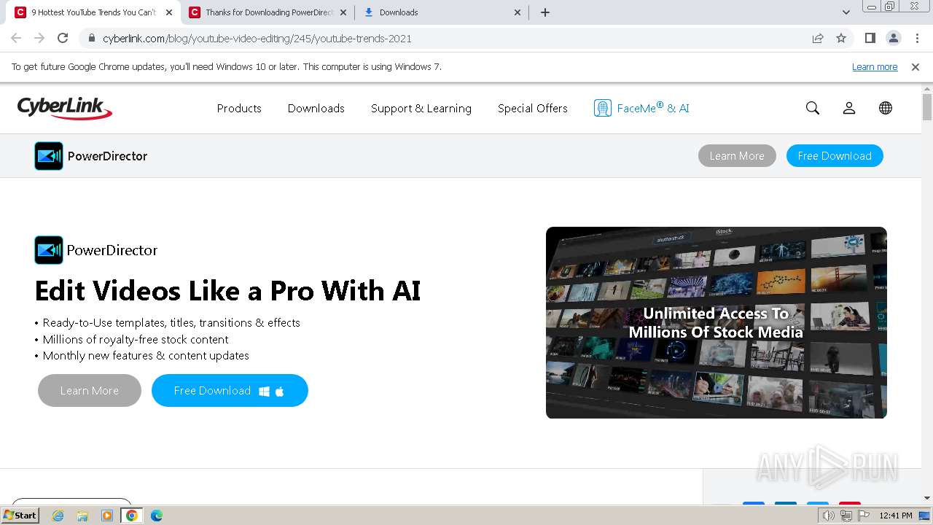Click the FaceMe face recognition icon
The image size is (933, 525).
pyautogui.click(x=602, y=108)
